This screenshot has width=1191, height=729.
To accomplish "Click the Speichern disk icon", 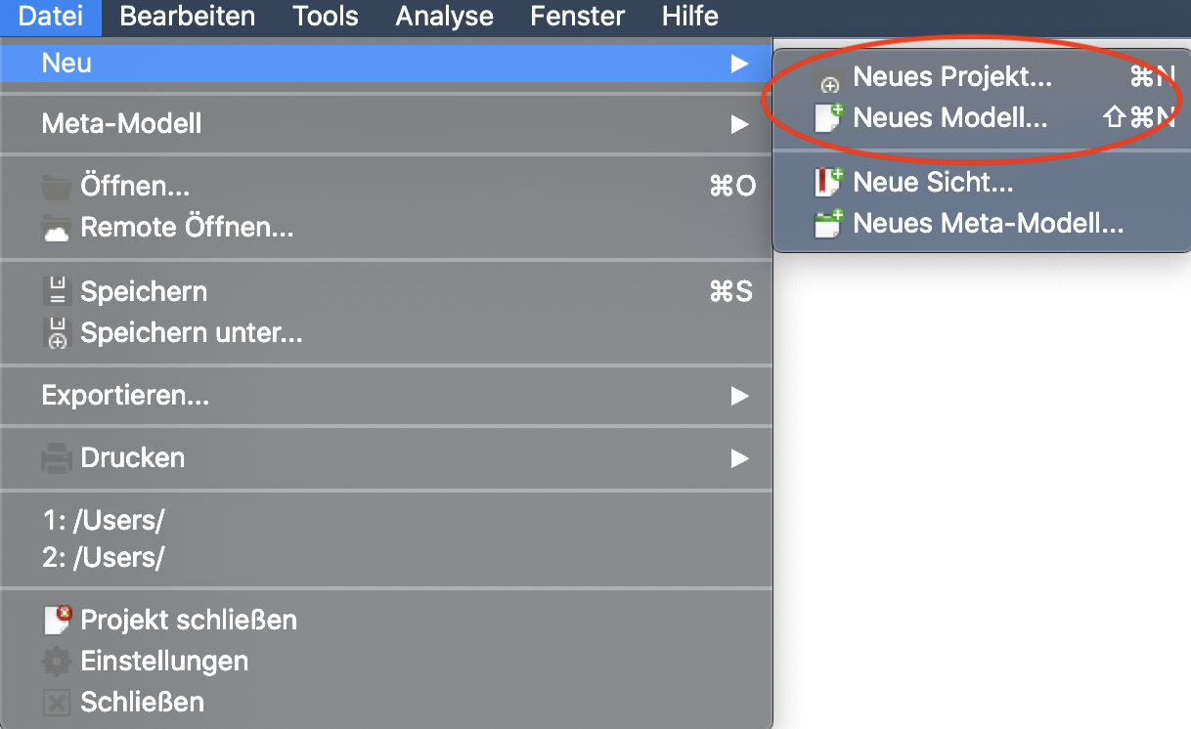I will [x=57, y=291].
